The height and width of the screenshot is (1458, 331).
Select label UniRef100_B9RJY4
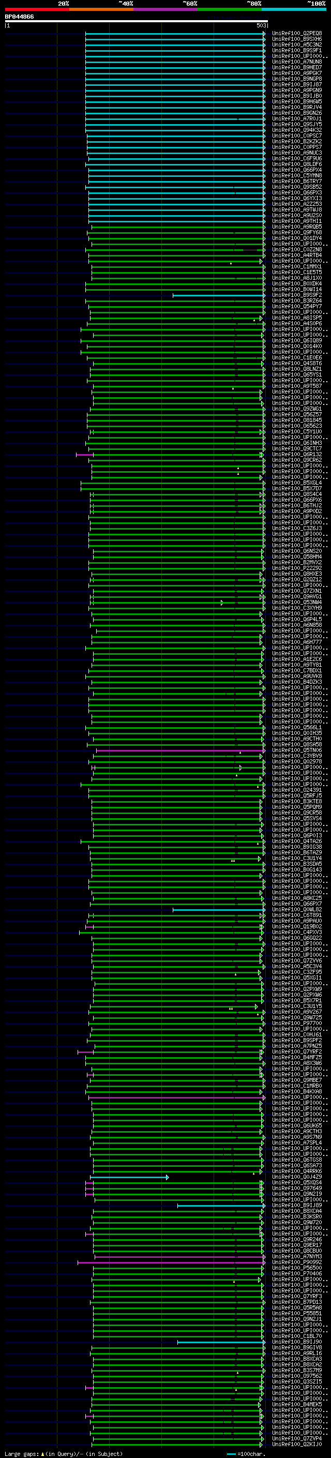pyautogui.click(x=297, y=108)
